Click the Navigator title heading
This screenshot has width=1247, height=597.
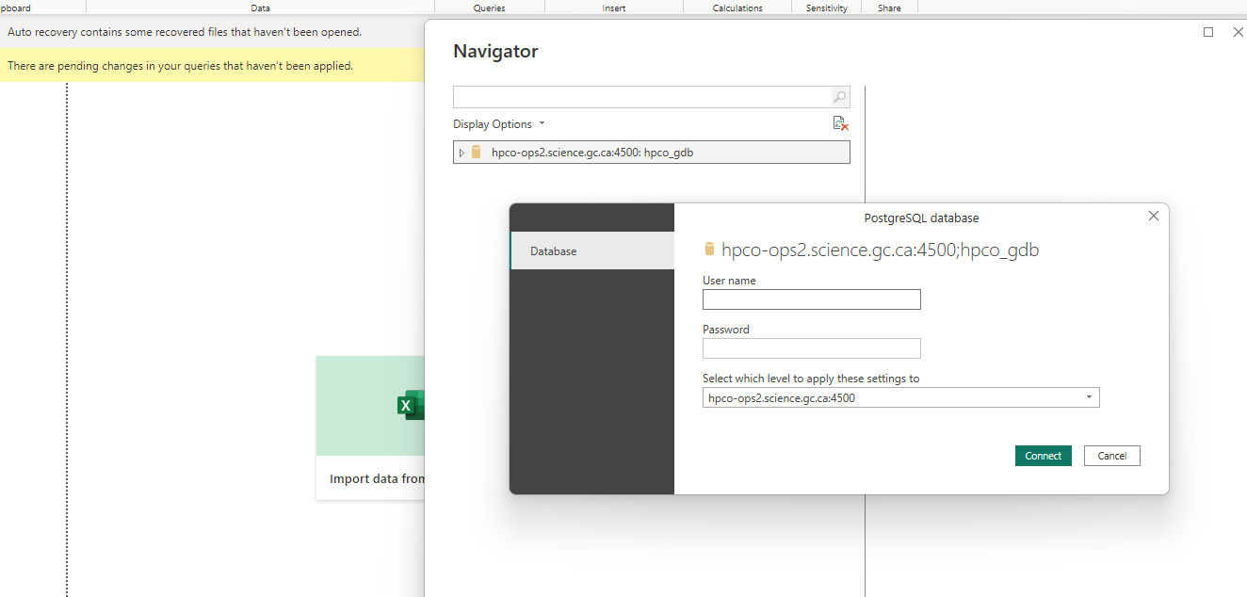coord(495,51)
